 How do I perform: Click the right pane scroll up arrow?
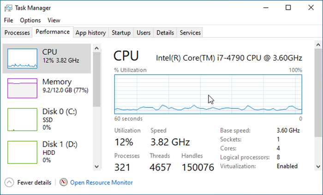[318, 45]
